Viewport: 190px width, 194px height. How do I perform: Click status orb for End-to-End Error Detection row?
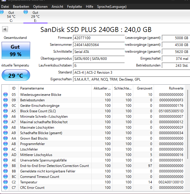click(5, 166)
